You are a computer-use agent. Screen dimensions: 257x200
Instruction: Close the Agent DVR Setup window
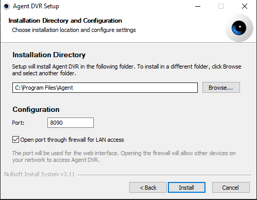pyautogui.click(x=245, y=6)
